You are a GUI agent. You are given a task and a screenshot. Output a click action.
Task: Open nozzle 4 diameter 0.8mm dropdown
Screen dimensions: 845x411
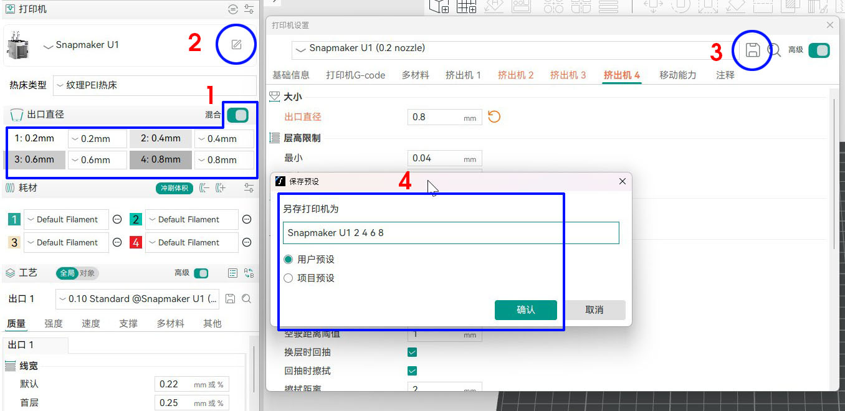224,160
